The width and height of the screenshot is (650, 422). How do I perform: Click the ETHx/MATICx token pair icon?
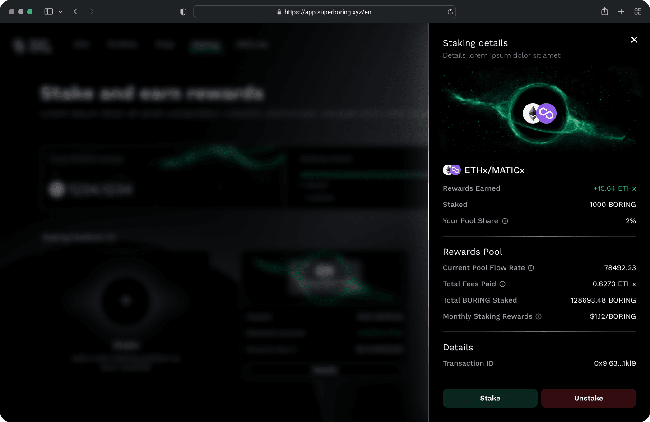[x=452, y=170]
